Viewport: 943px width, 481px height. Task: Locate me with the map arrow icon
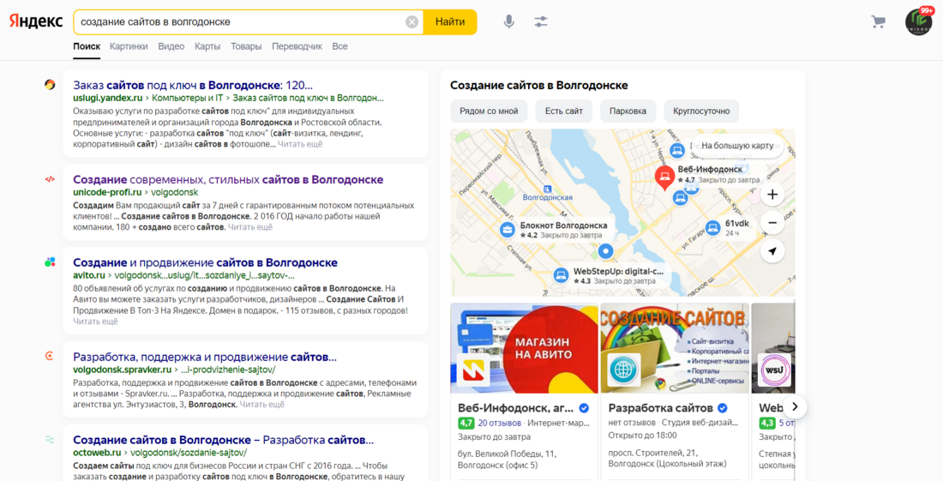[772, 251]
